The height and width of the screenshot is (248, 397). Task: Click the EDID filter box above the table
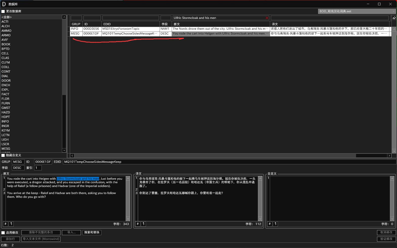130,18
